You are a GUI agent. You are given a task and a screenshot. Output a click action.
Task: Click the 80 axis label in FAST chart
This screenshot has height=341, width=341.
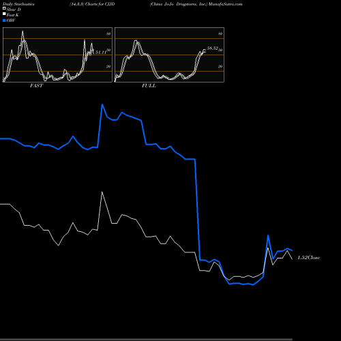(108, 33)
